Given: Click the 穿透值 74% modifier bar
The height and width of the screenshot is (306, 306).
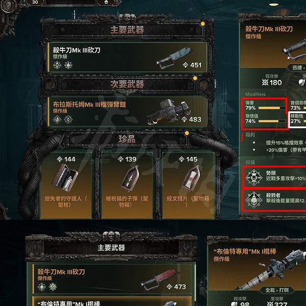Looking at the screenshot, I should pos(272,121).
